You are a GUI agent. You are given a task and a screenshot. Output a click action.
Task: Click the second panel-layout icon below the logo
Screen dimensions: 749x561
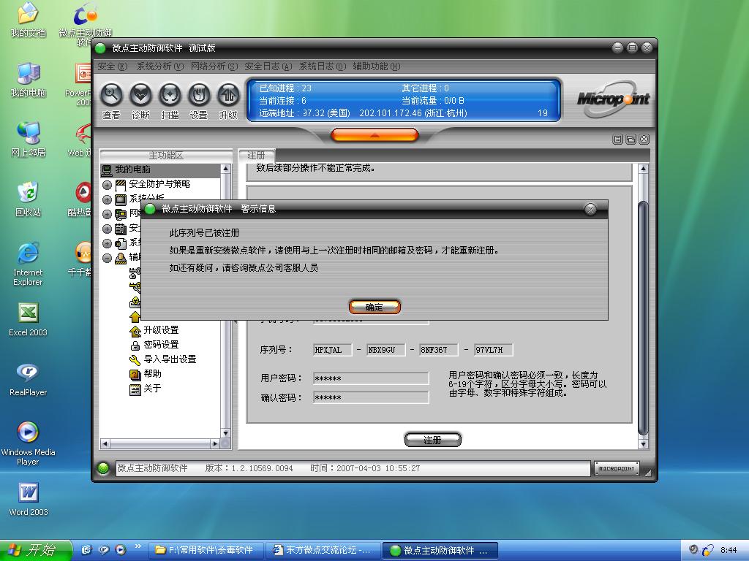coord(631,140)
